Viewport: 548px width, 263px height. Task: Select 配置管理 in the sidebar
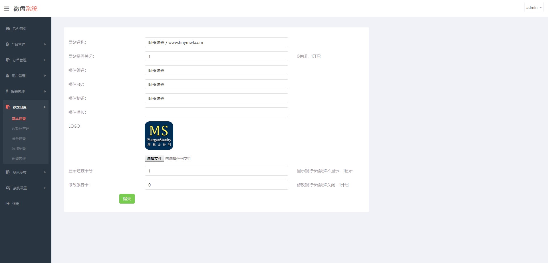[19, 159]
